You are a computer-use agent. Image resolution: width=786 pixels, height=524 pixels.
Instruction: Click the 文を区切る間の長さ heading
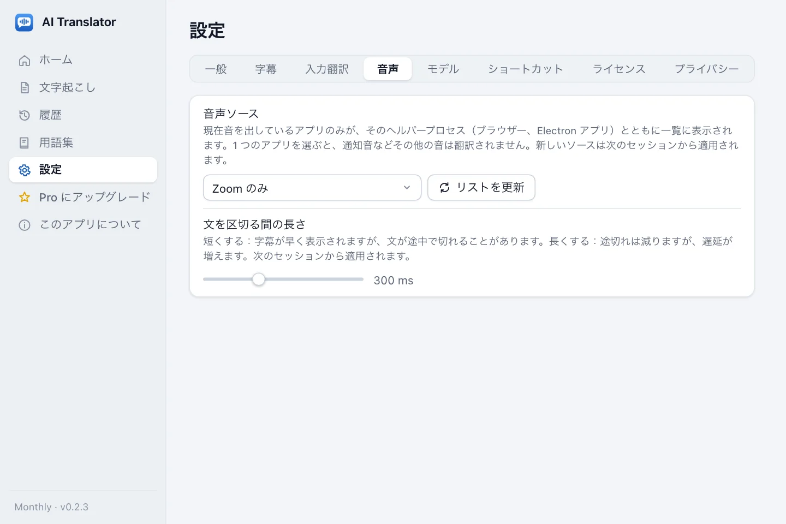(x=254, y=224)
